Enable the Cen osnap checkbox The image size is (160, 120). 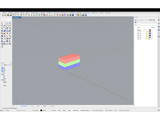coord(2,73)
